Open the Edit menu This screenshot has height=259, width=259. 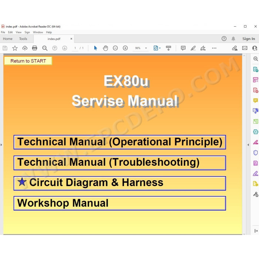(10, 32)
